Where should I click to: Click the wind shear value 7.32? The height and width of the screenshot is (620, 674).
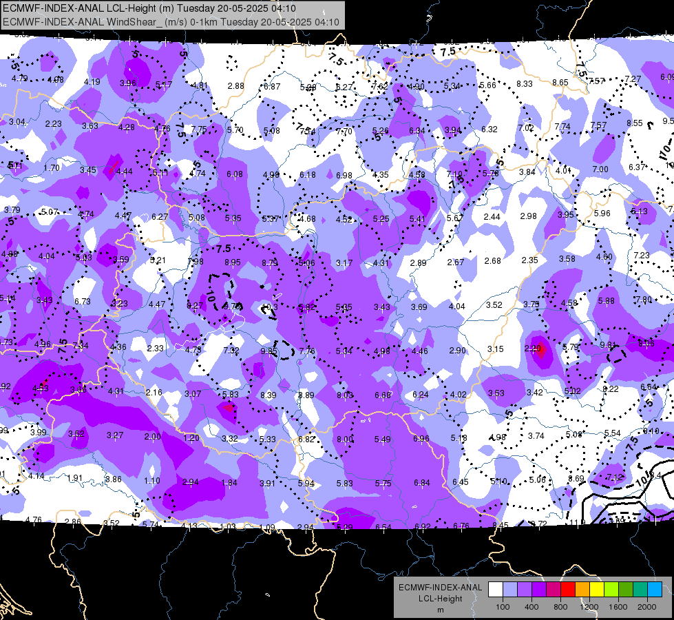(231, 350)
